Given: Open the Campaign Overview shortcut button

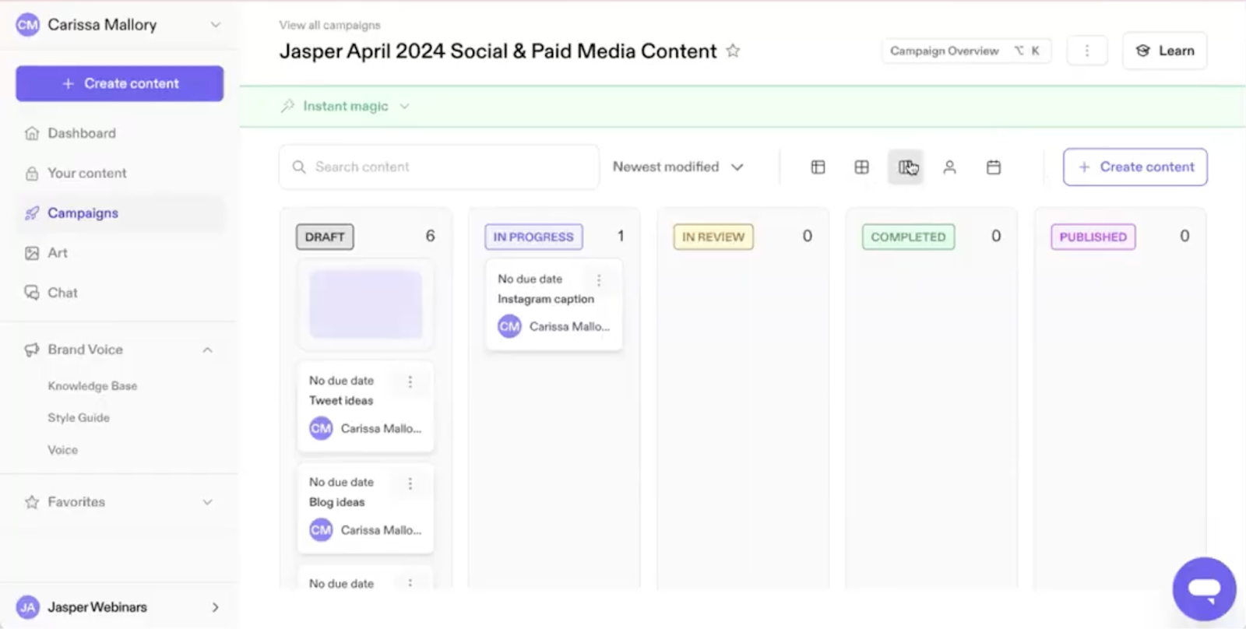Looking at the screenshot, I should (x=966, y=51).
